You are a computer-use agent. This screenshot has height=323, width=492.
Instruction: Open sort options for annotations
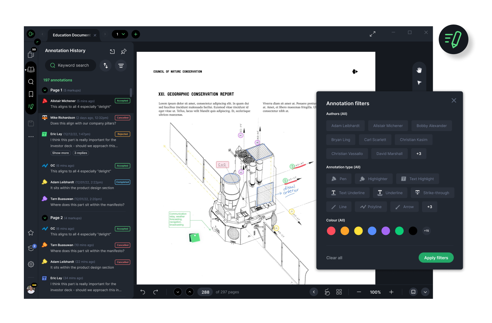pyautogui.click(x=105, y=65)
